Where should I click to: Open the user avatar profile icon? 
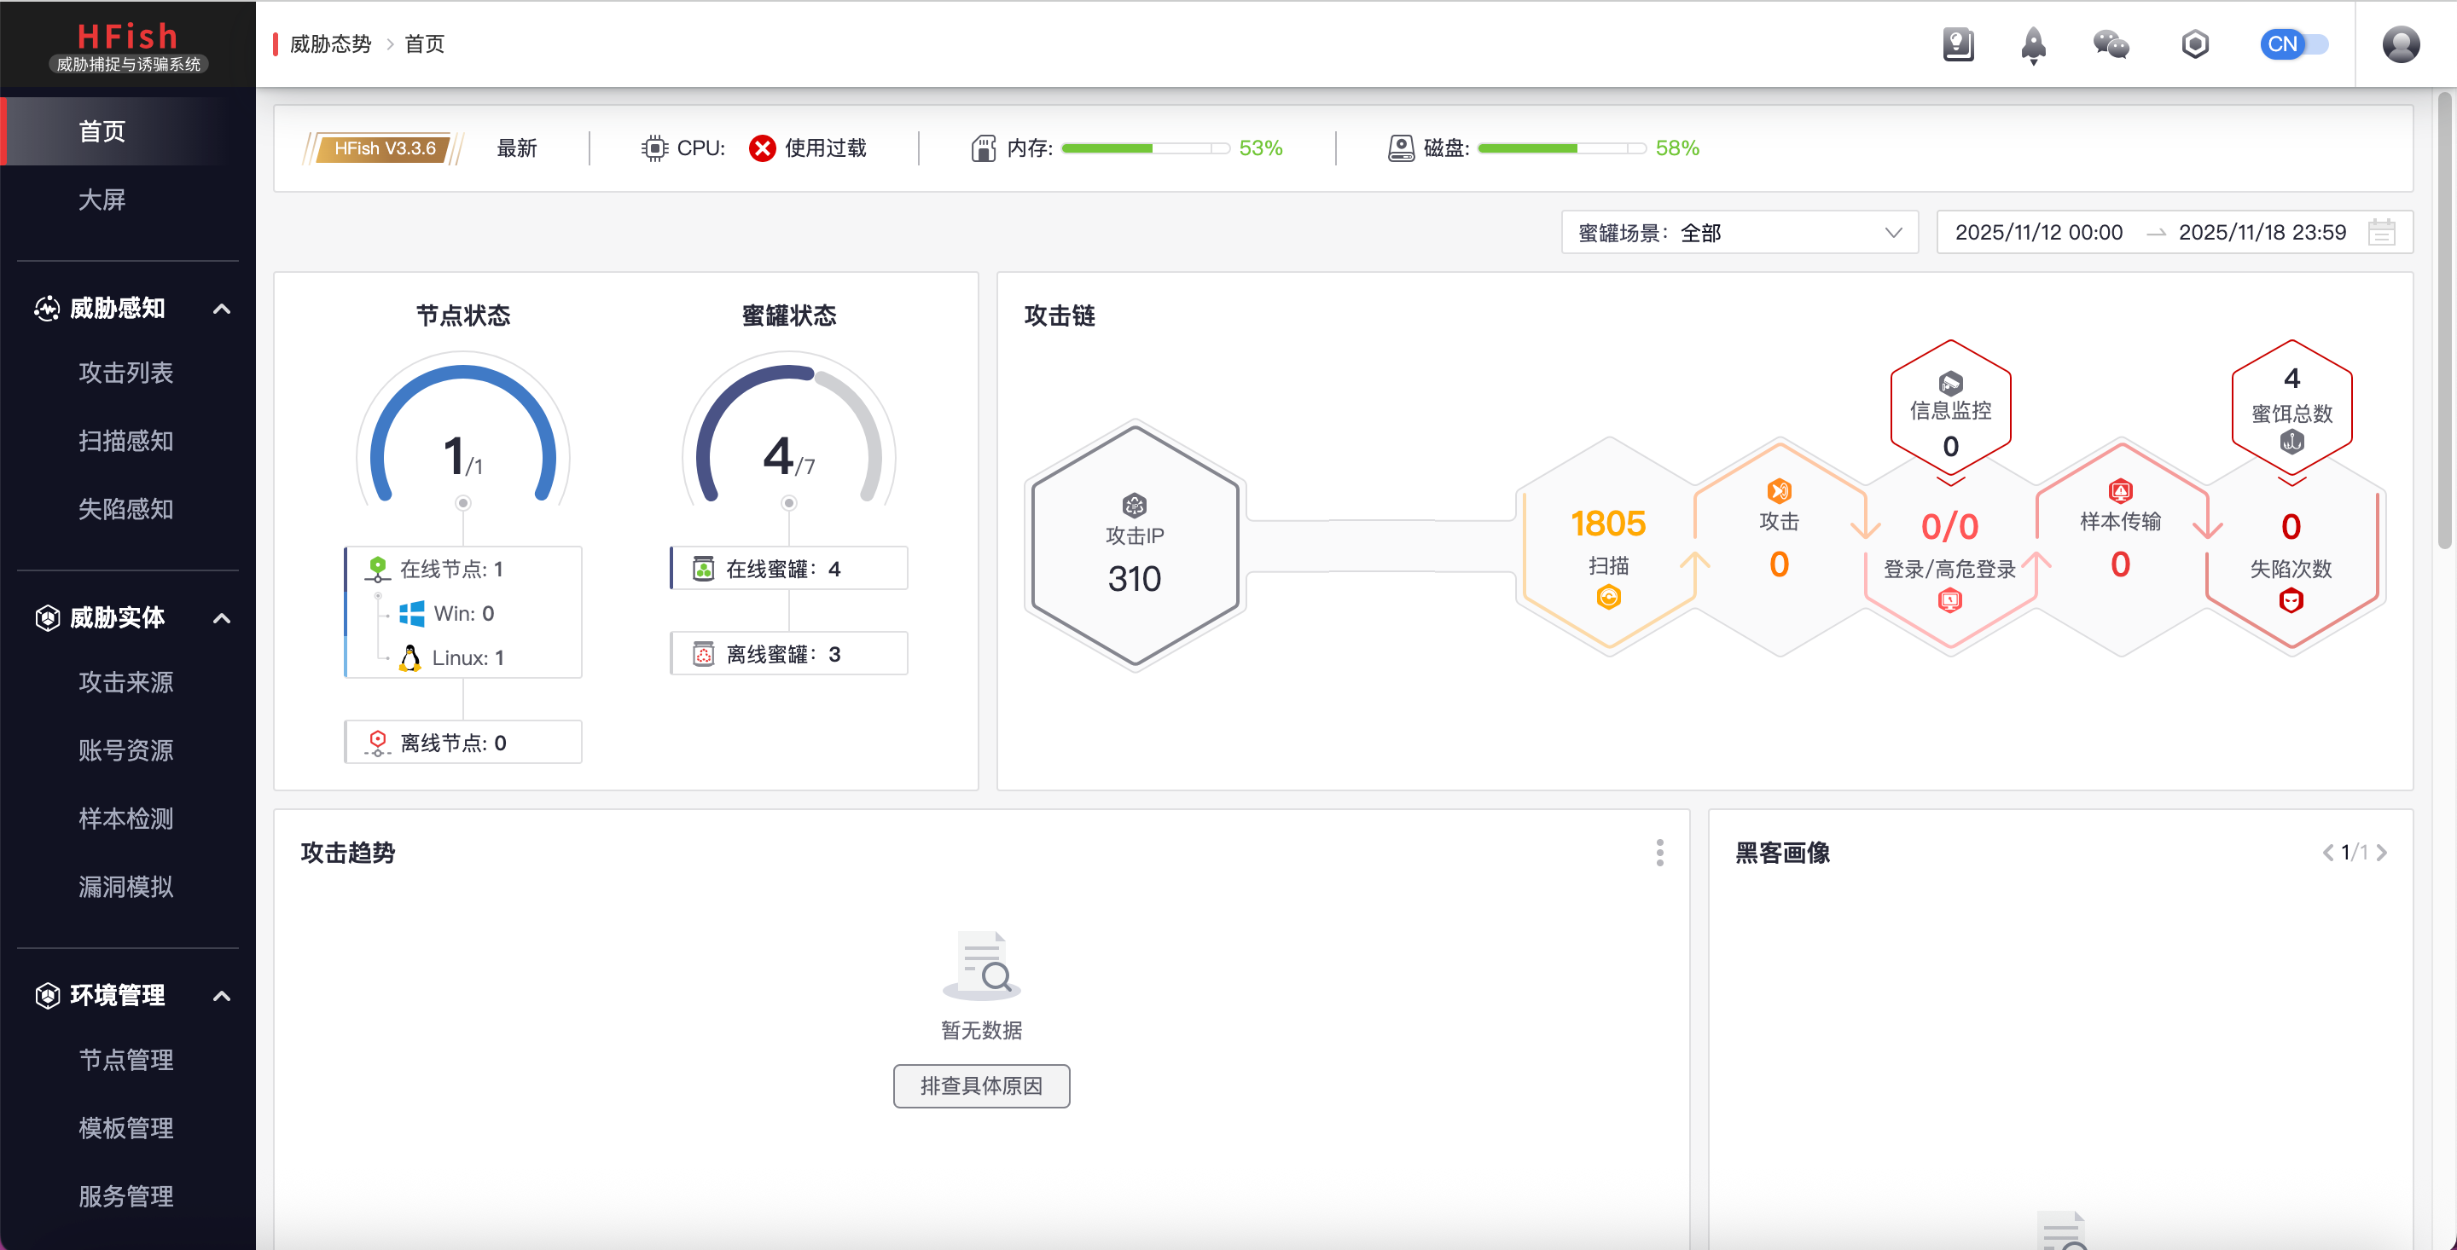click(2400, 45)
